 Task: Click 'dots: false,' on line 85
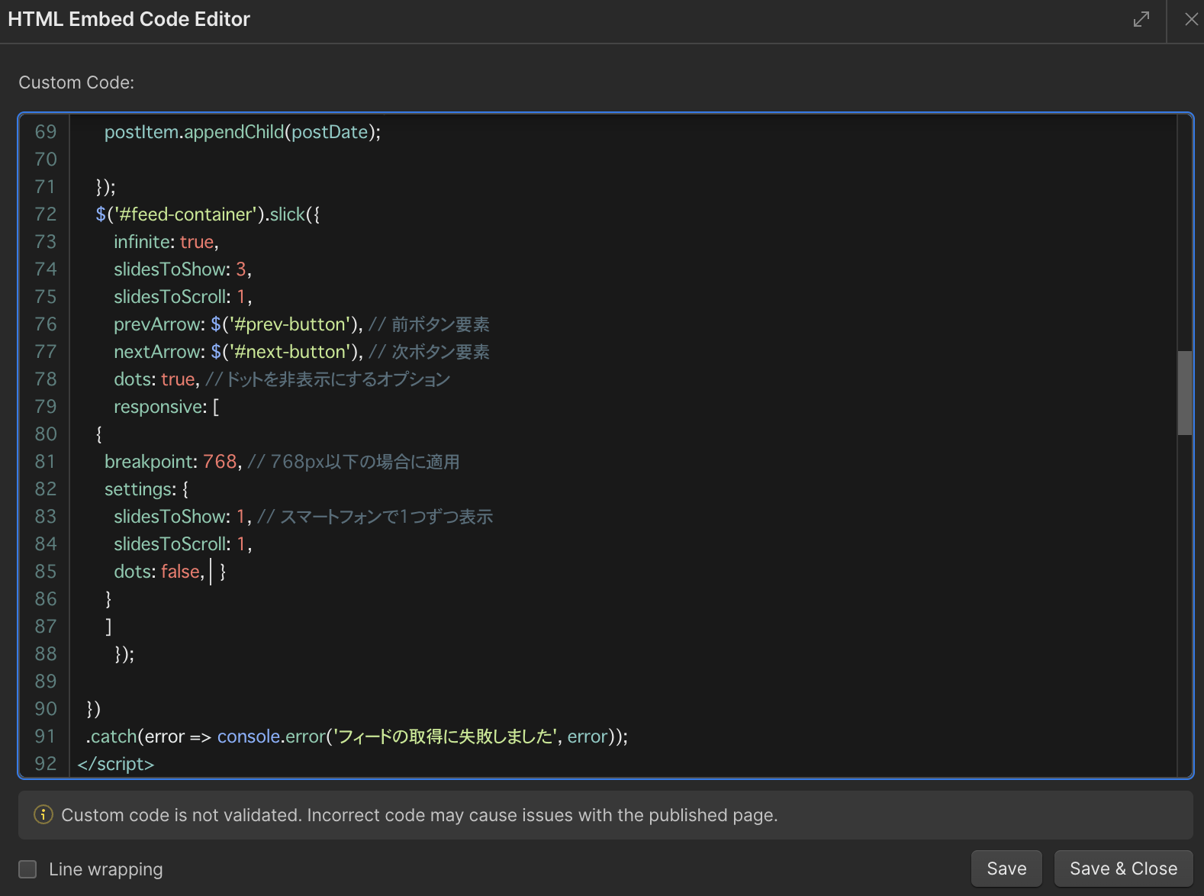coord(159,572)
